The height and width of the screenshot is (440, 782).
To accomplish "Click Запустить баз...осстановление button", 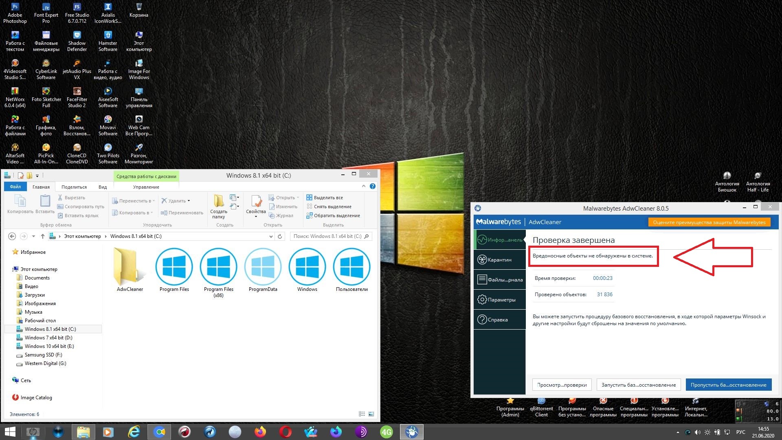I will pos(639,385).
